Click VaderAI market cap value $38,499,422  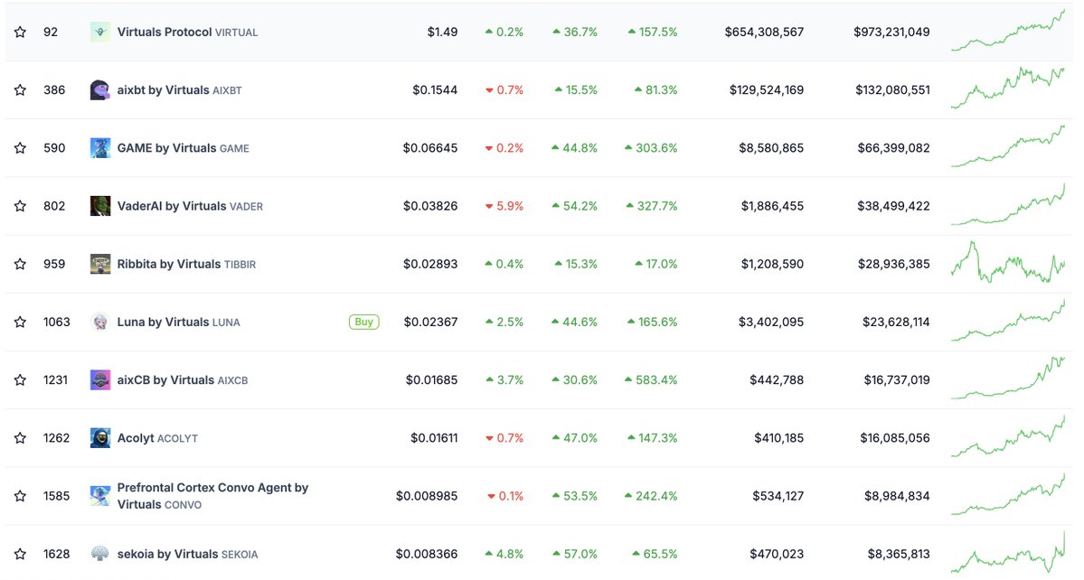(x=893, y=206)
